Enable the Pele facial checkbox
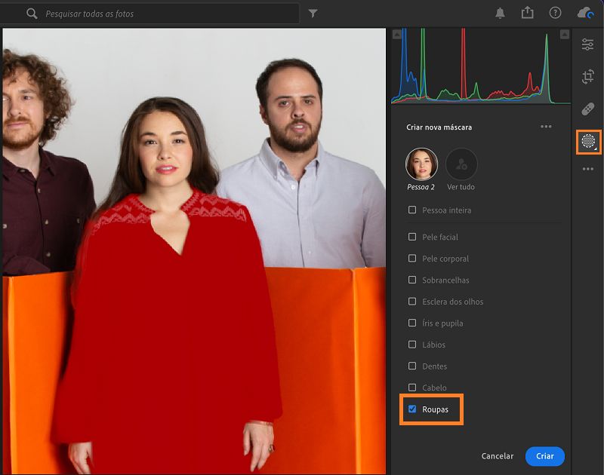Screen dimensions: 604x475 412,237
